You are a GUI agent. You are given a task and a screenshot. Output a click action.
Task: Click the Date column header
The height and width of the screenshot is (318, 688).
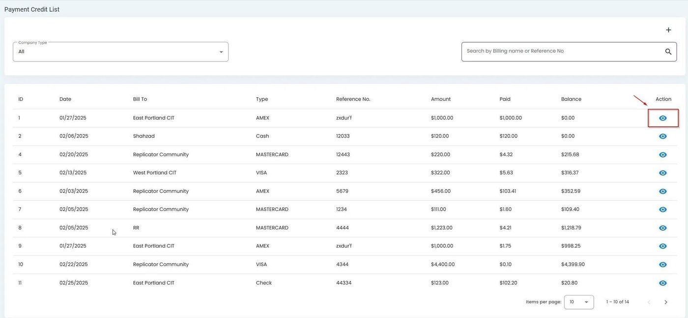[65, 99]
